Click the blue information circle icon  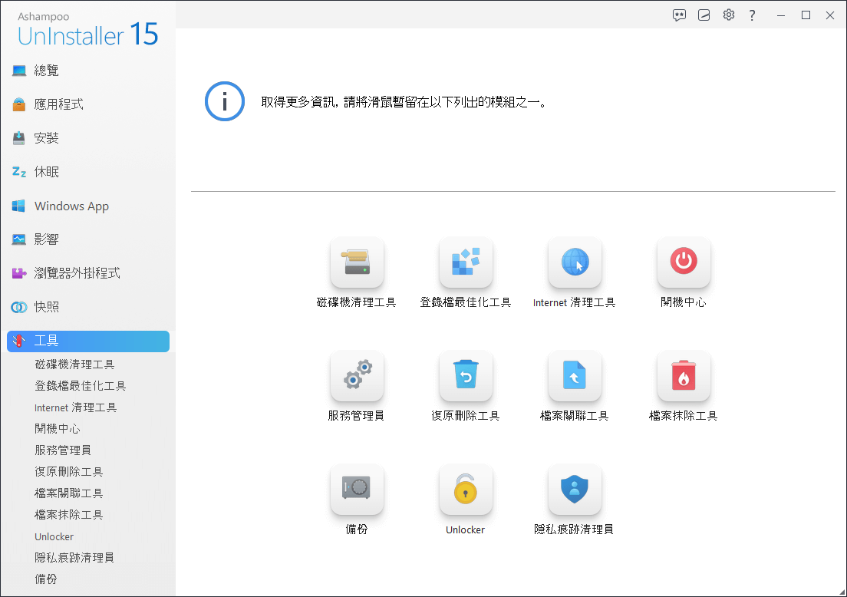[x=225, y=101]
